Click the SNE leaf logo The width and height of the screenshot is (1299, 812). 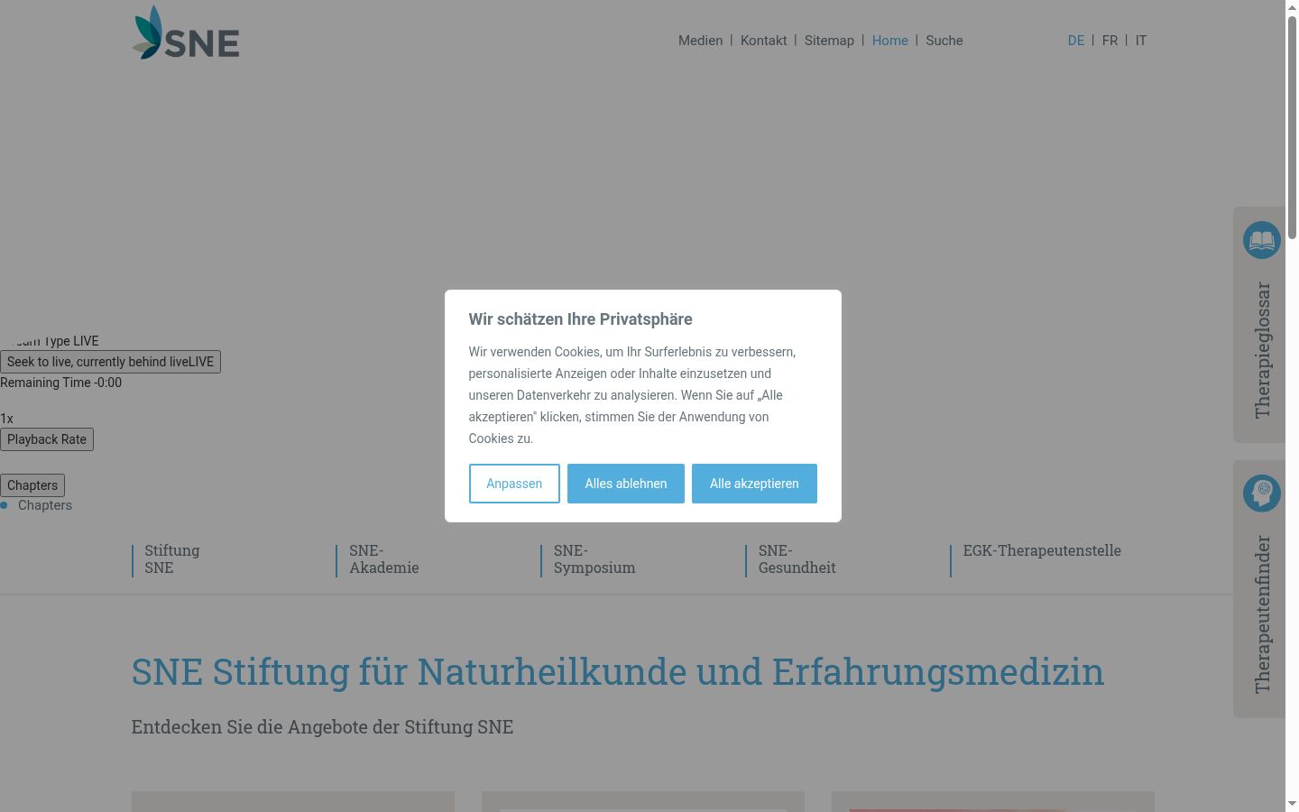tap(186, 32)
